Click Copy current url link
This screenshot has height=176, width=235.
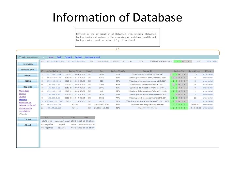pos(92,57)
